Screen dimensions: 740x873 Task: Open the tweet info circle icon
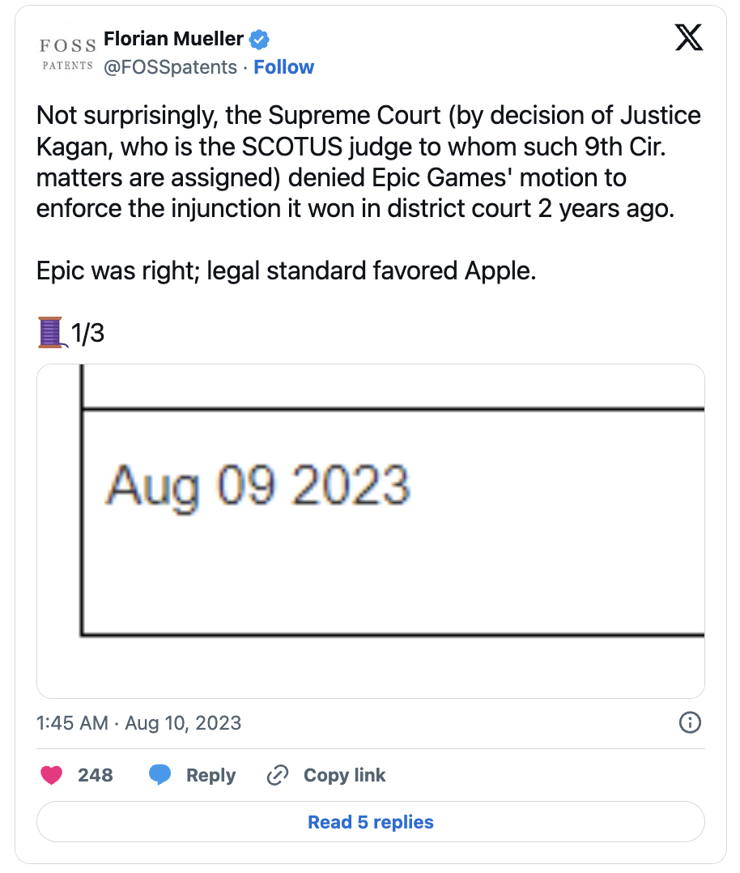click(x=690, y=722)
